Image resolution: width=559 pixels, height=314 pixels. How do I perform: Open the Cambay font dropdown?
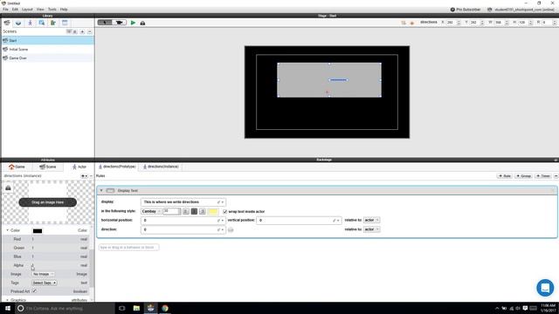tap(151, 211)
